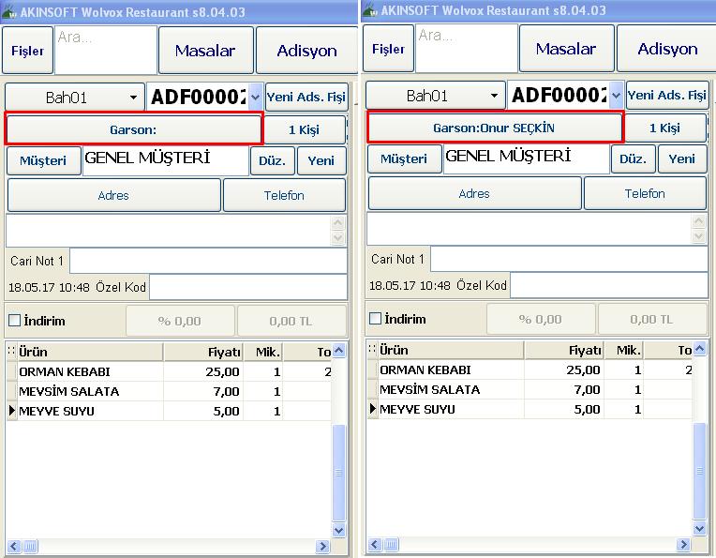Click the Ara search field in left window
The width and height of the screenshot is (716, 558).
pos(106,50)
